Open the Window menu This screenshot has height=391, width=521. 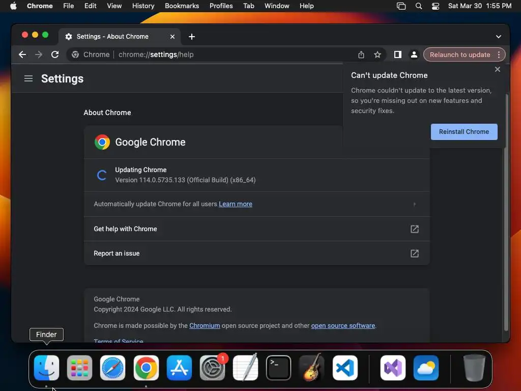(277, 6)
